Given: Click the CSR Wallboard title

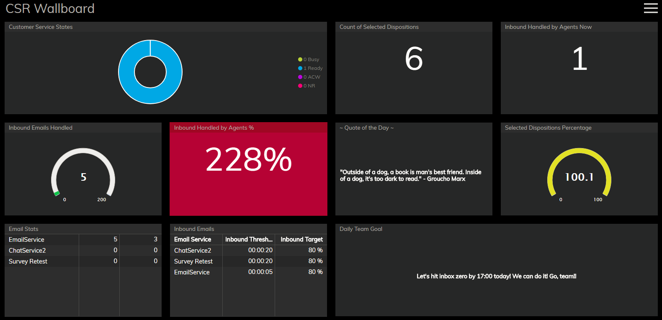Looking at the screenshot, I should point(50,8).
